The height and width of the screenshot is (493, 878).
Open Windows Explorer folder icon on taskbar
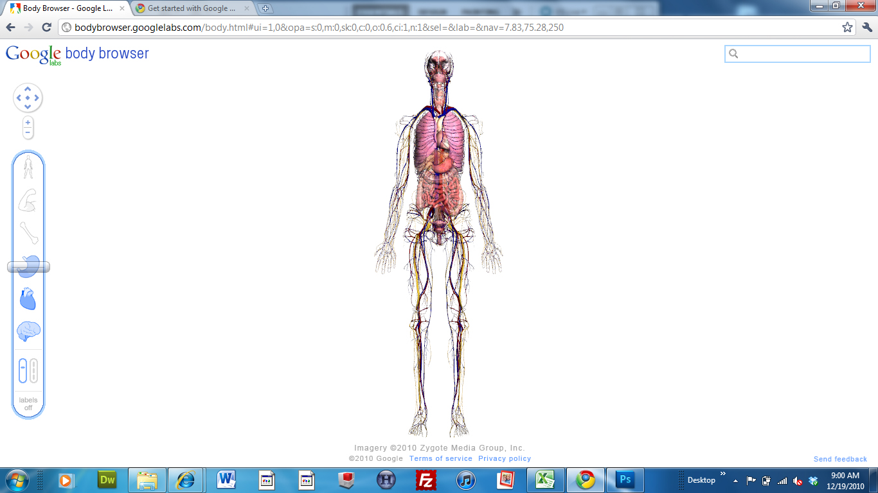(x=147, y=480)
